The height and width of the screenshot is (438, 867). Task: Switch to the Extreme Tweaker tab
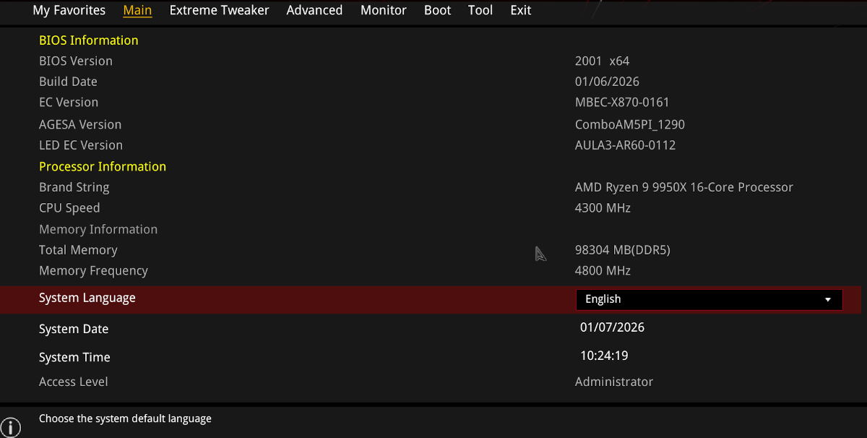coord(219,10)
